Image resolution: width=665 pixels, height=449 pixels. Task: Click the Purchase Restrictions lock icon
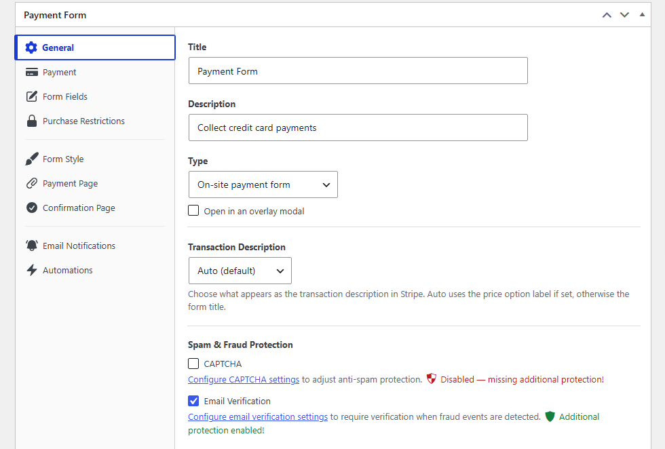tap(32, 121)
